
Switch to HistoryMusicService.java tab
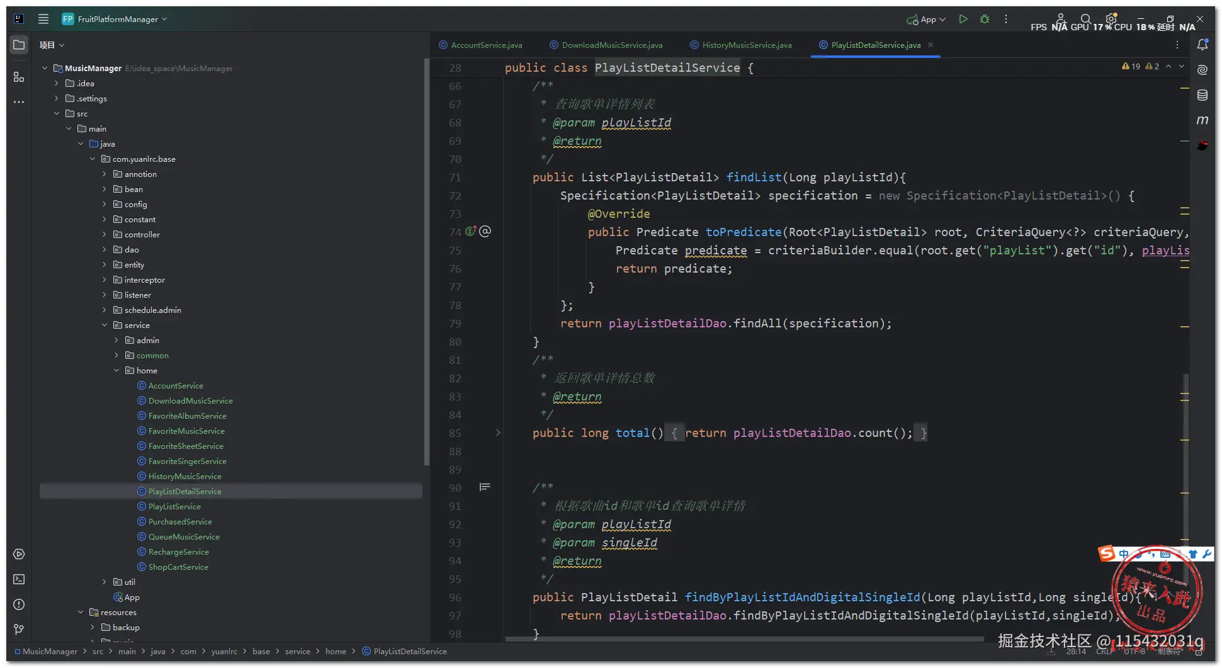point(741,45)
